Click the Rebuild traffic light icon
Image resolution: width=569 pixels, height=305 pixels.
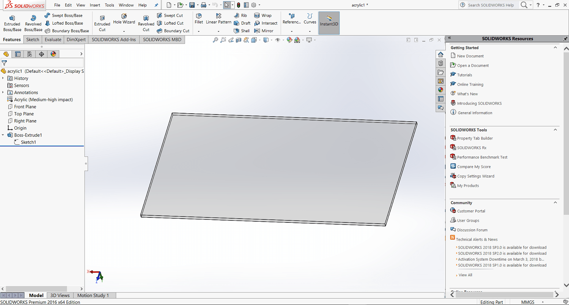[x=238, y=5]
